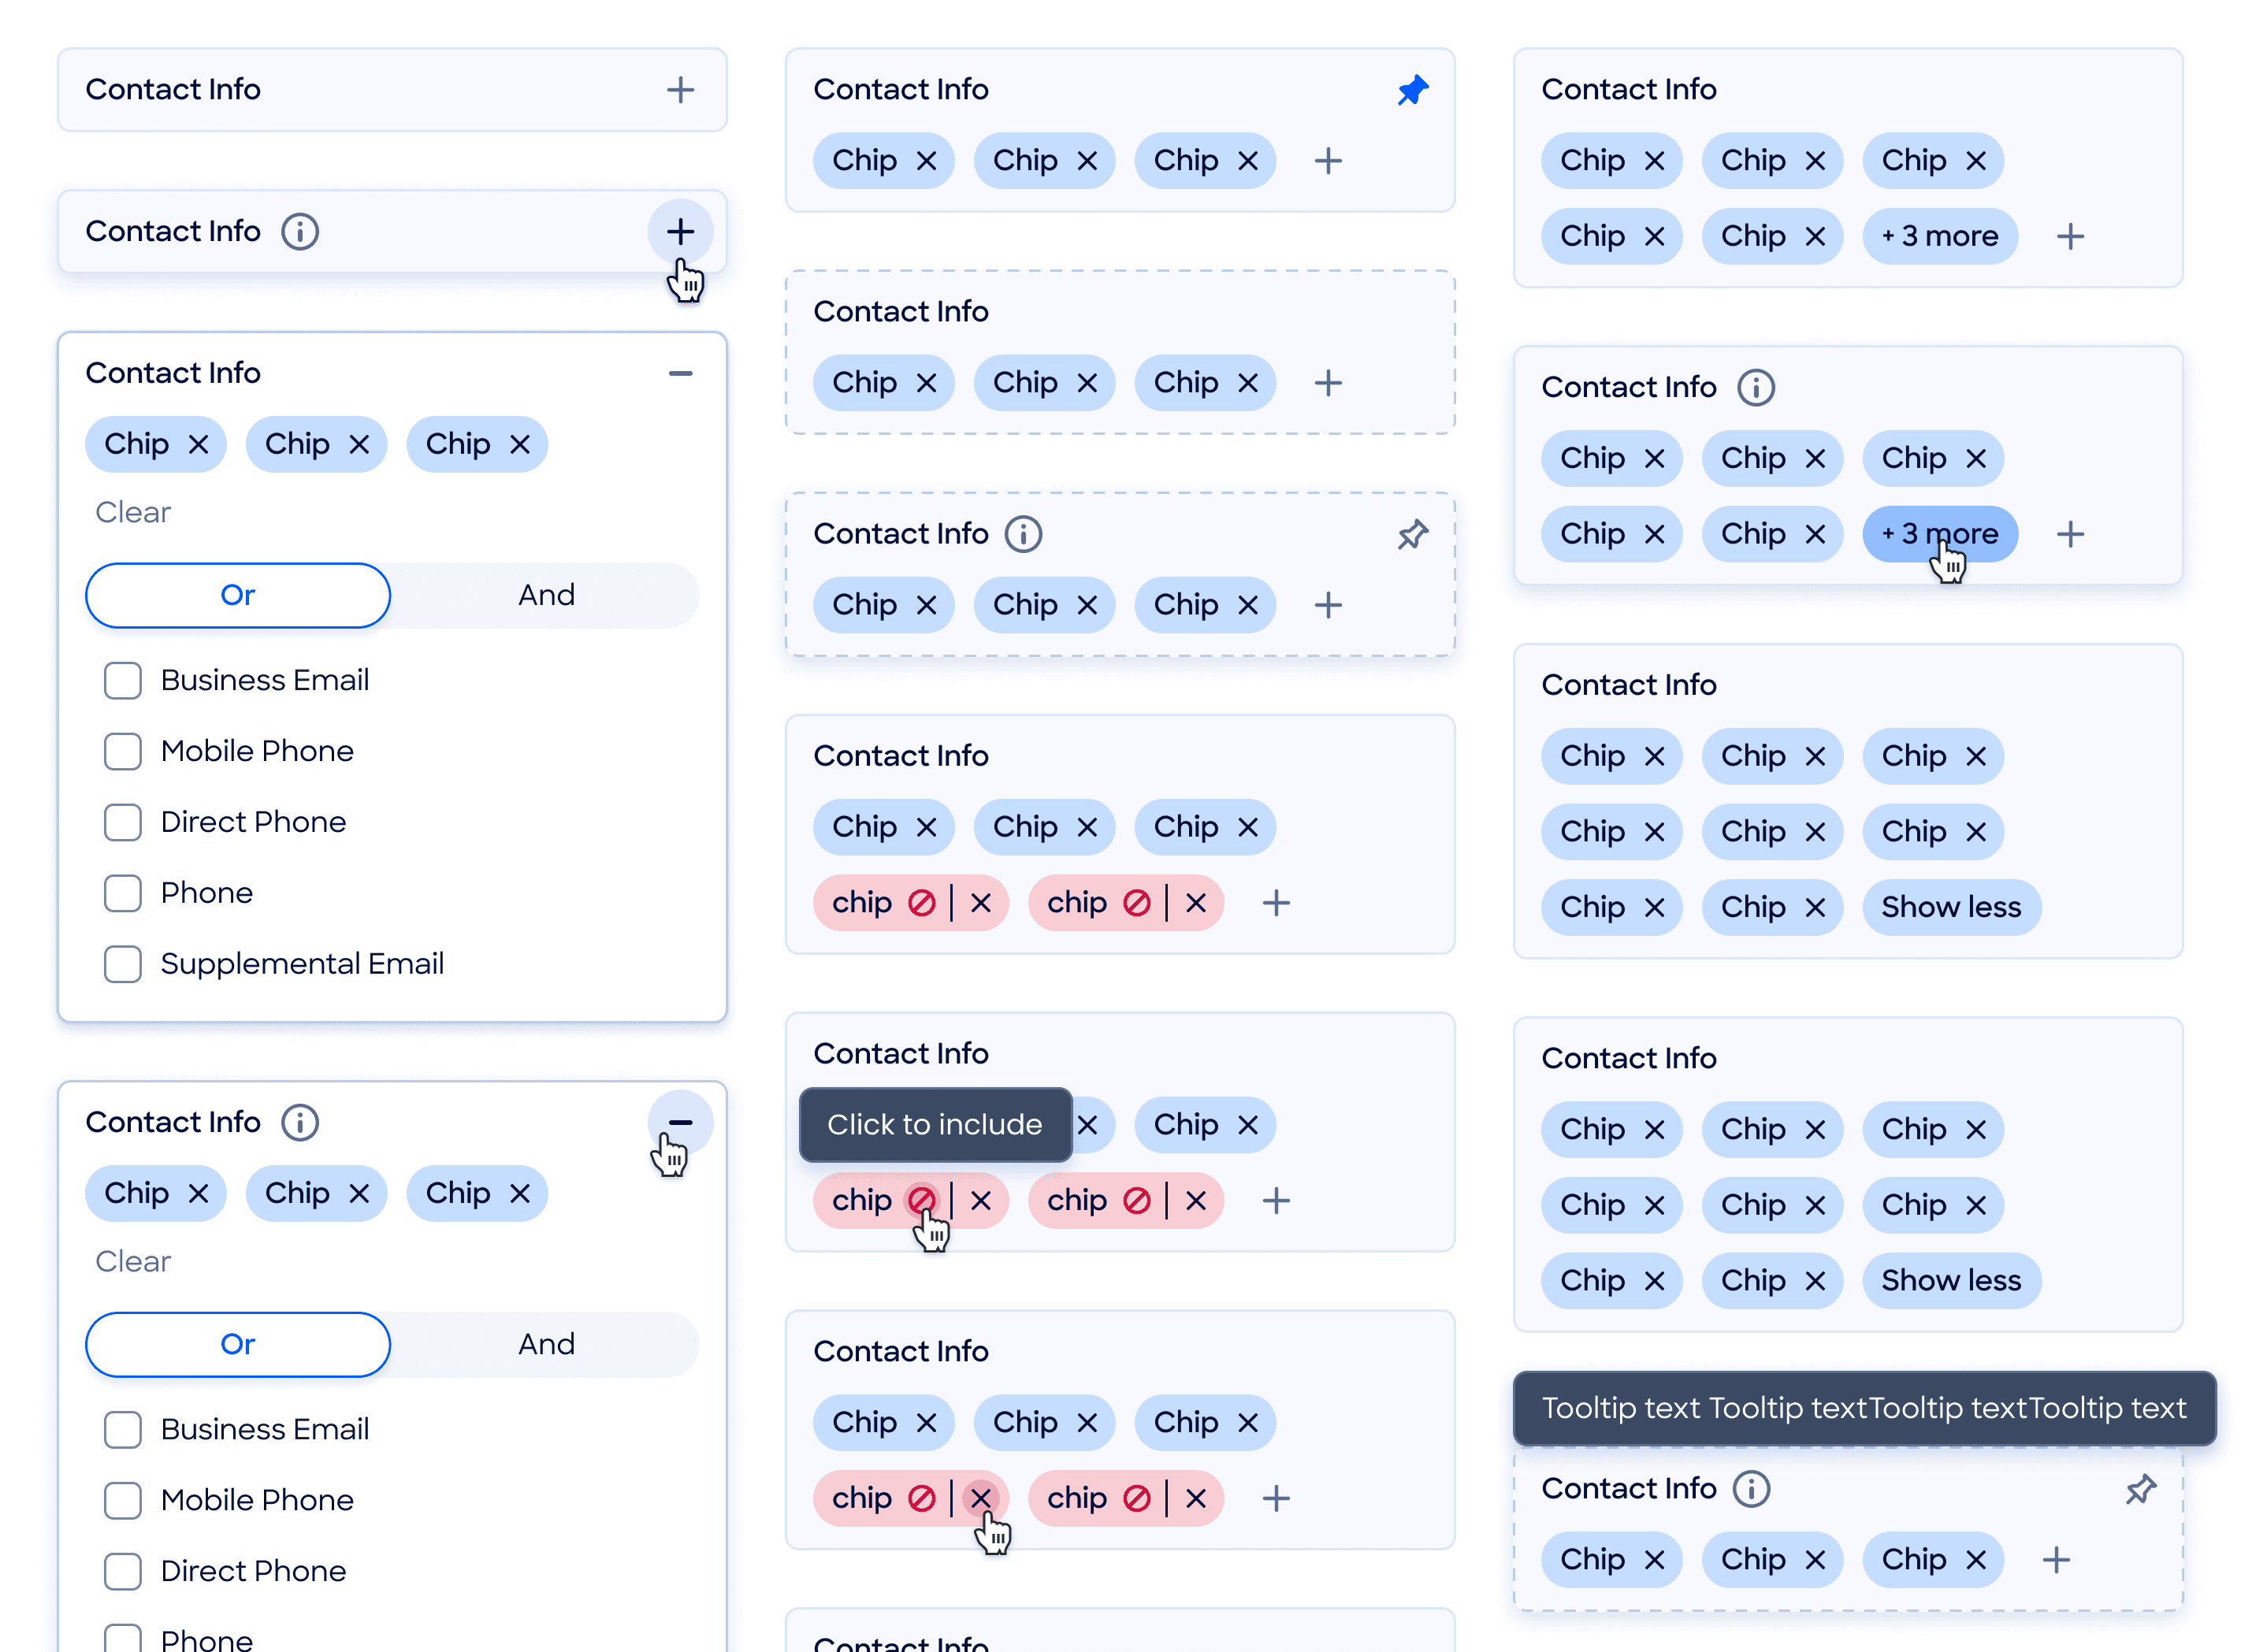This screenshot has width=2241, height=1652.
Task: Click plus icon next to '+ 3 more' chip
Action: pos(2069,237)
